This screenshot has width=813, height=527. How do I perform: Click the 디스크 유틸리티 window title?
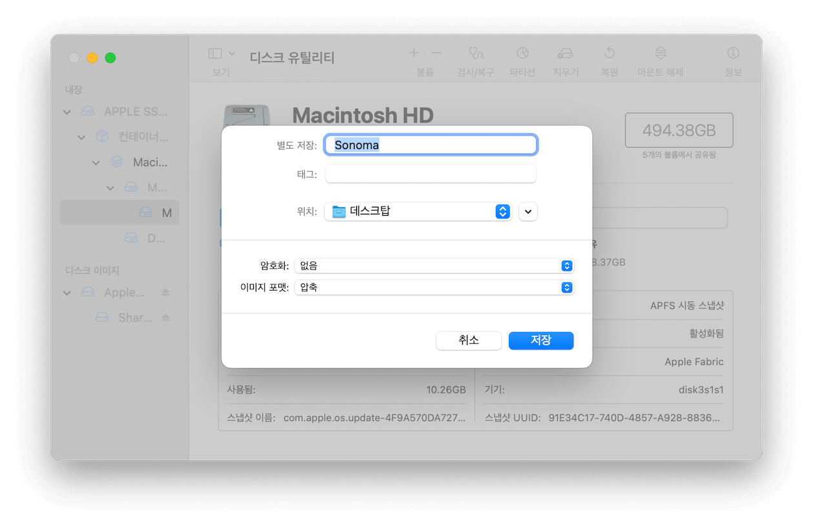292,57
